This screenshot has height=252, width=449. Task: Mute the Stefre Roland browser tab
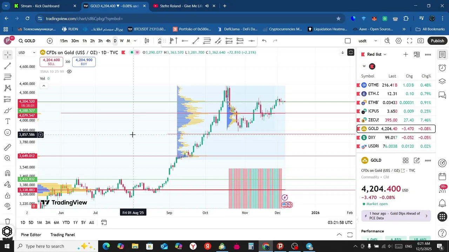[x=207, y=6]
